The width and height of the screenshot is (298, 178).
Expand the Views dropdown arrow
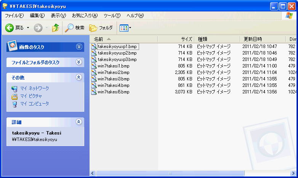pos(130,28)
